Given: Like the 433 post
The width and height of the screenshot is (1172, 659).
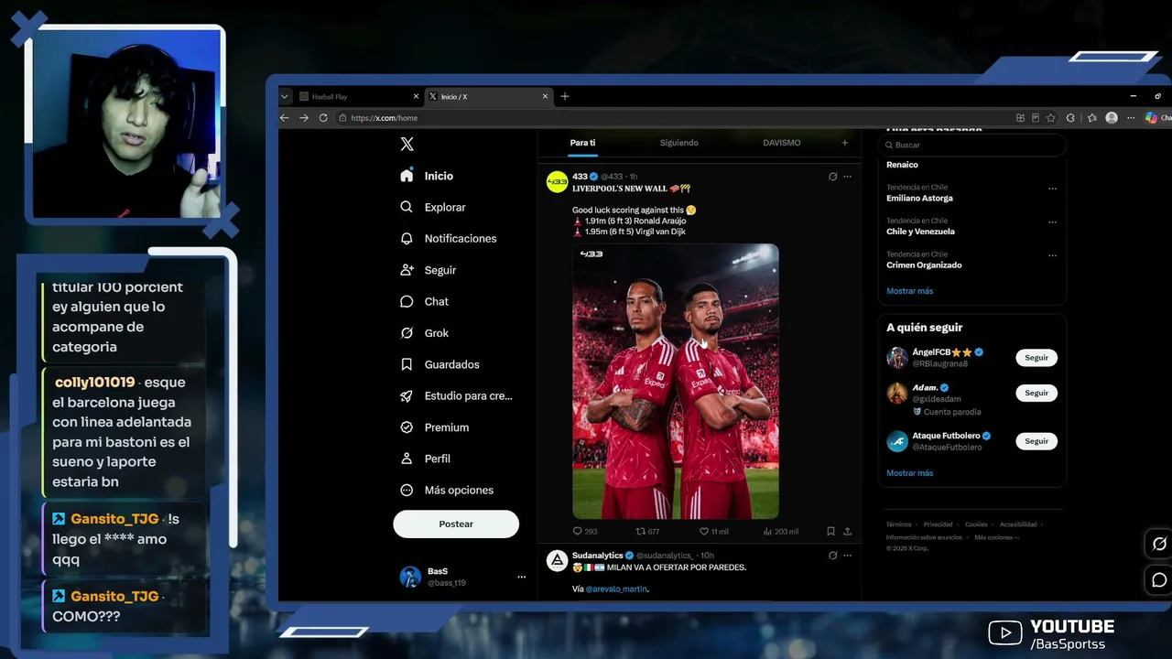Looking at the screenshot, I should pos(714,531).
